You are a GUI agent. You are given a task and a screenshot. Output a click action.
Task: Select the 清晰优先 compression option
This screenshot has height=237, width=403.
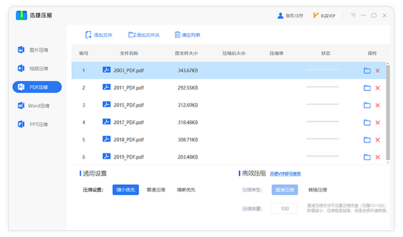pos(186,190)
